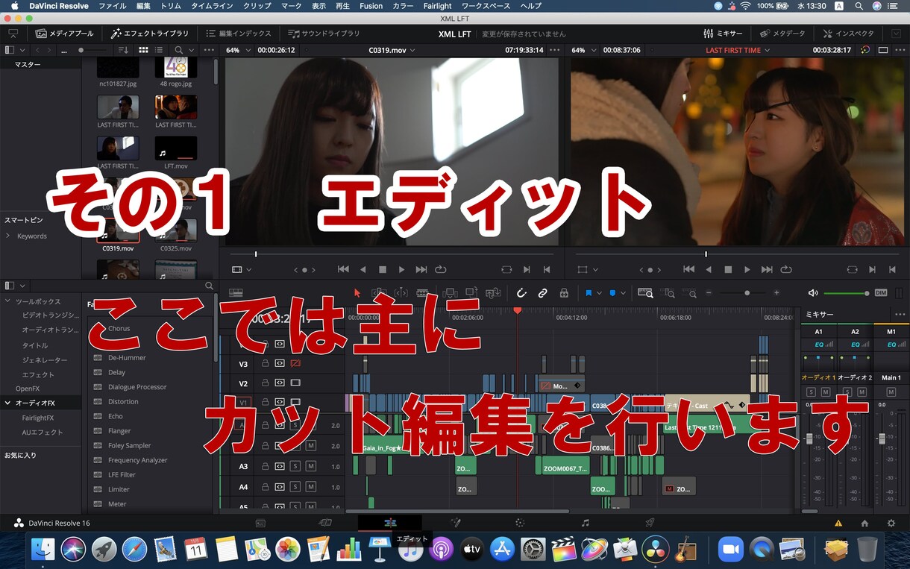Open the サウンドライブラリ panel
Viewport: 910px width, 569px height.
pos(324,34)
